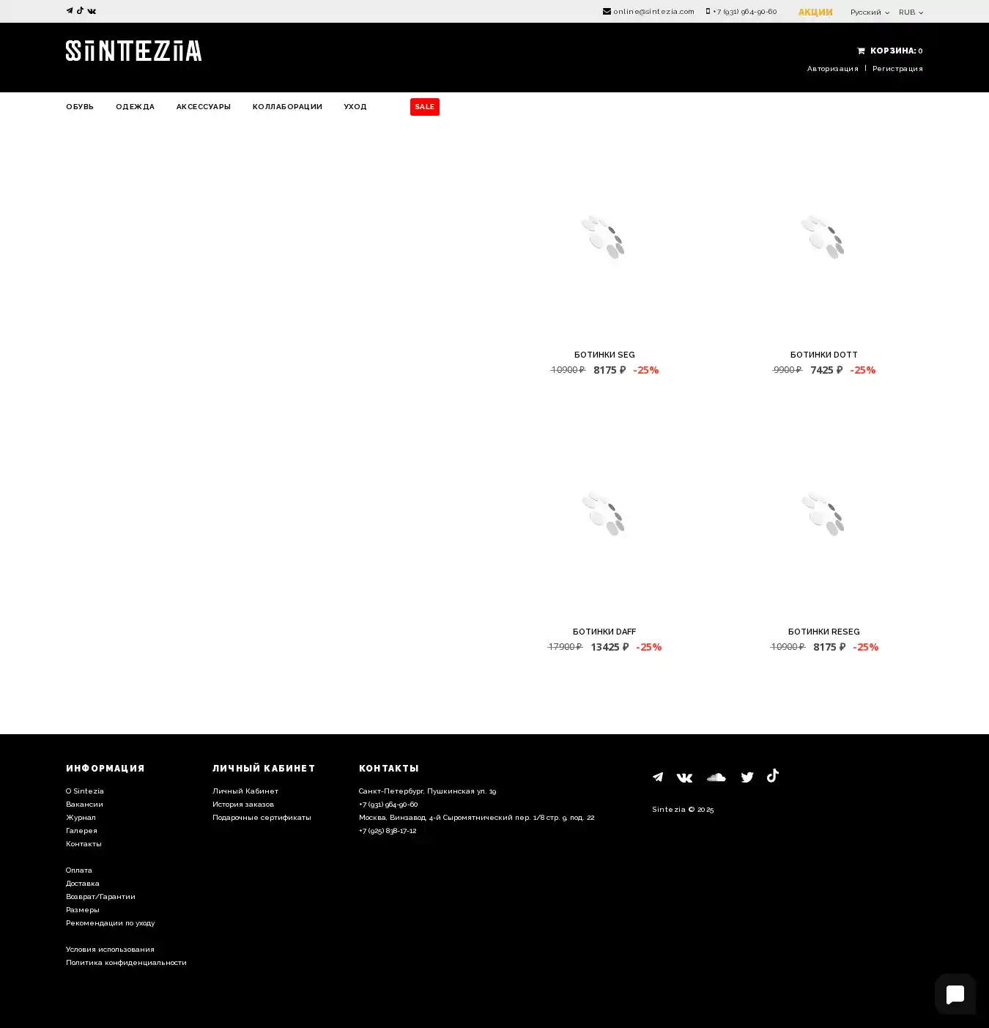
Task: Open the shopping cart (Корзина)
Action: (889, 51)
